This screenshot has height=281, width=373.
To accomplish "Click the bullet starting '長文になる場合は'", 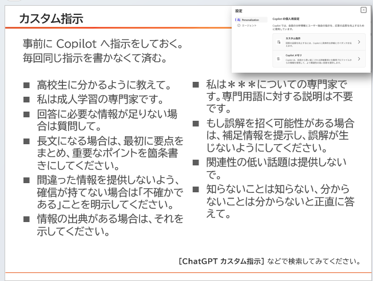I will tap(110, 153).
